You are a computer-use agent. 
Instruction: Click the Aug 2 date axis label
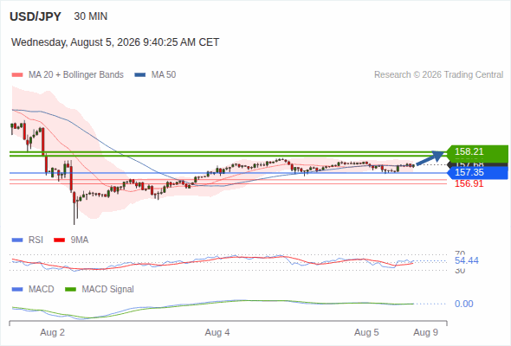(x=53, y=332)
